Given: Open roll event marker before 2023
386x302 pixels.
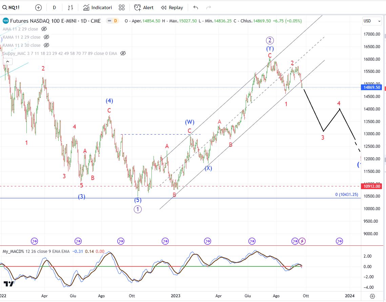Looking at the screenshot, I should (x=165, y=241).
